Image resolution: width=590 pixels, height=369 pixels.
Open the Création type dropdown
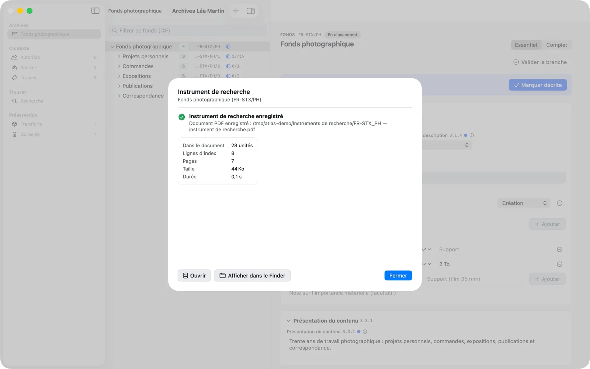tap(524, 203)
